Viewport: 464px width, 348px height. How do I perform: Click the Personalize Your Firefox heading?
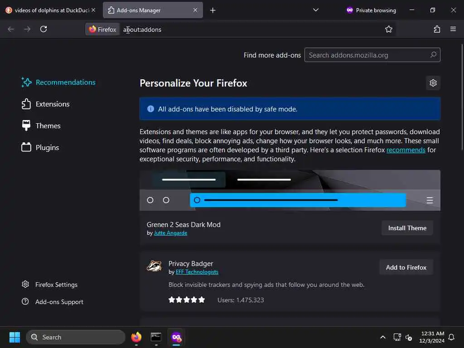pyautogui.click(x=193, y=83)
